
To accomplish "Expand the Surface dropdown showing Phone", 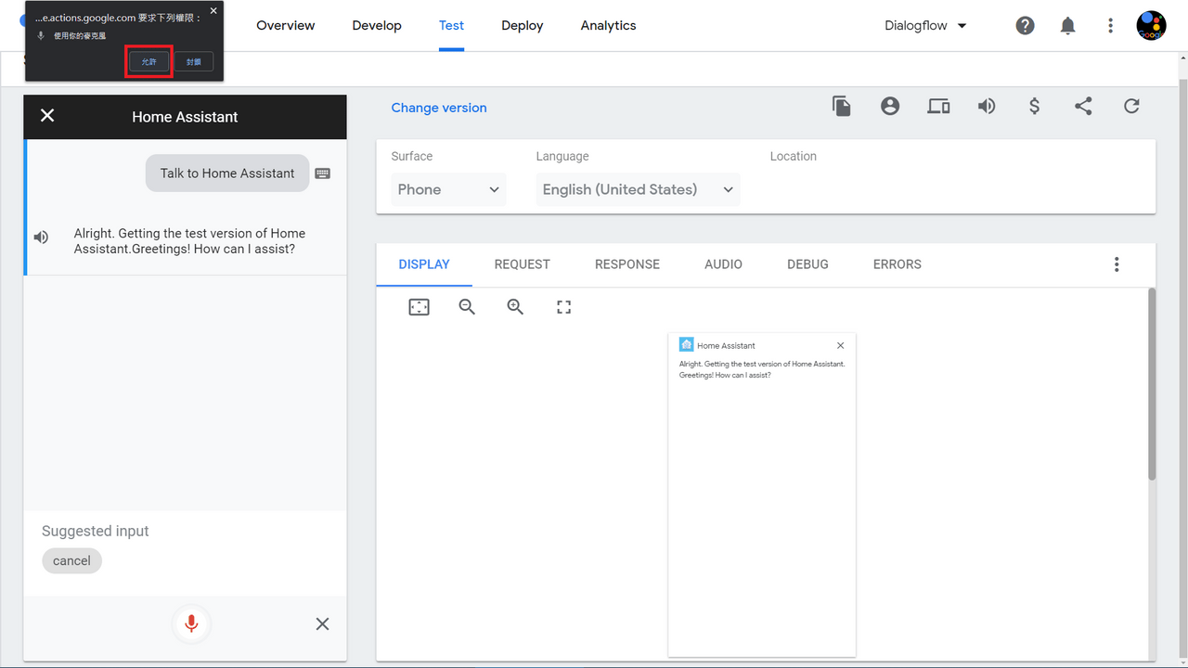I will pyautogui.click(x=448, y=189).
